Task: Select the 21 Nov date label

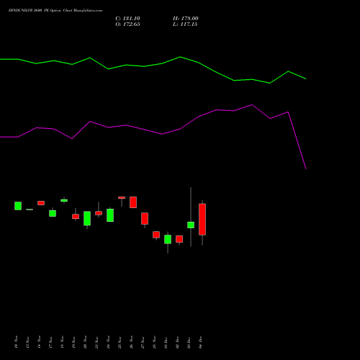Action: [96, 343]
